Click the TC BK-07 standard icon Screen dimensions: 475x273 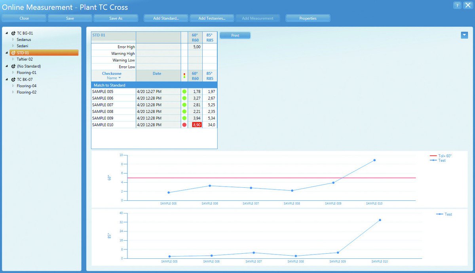(13, 79)
